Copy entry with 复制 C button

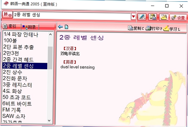coord(136,28)
